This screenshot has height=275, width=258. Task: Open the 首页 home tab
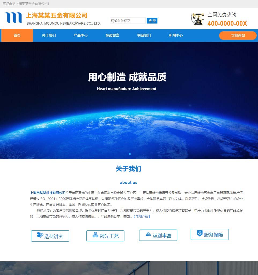click(17, 36)
